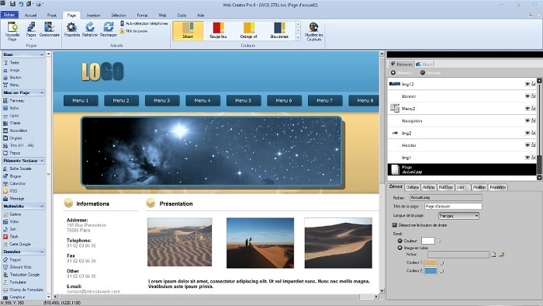Select the Menu element tool in sidebar

tap(11, 85)
